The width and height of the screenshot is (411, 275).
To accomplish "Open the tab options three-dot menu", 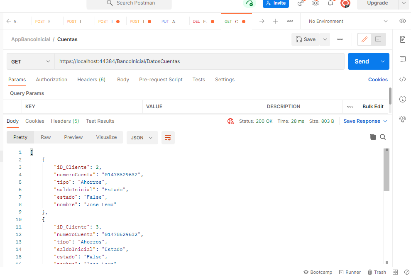I will click(290, 21).
